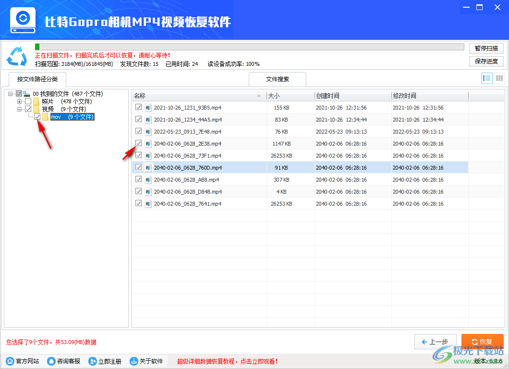The image size is (509, 369).
Task: Uncheck 2021-10-26_1231_93B5.mp4 checkbox
Action: point(139,107)
